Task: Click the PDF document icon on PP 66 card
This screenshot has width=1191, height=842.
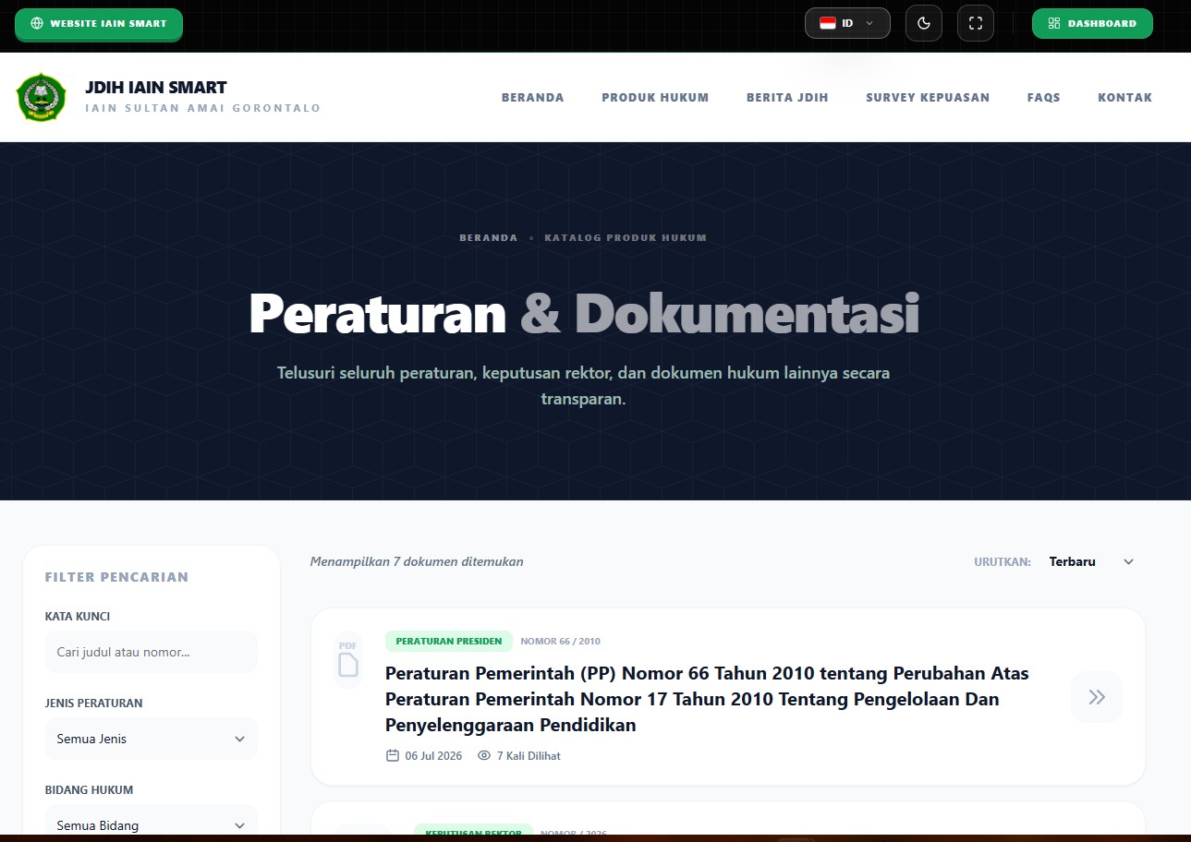Action: click(348, 659)
